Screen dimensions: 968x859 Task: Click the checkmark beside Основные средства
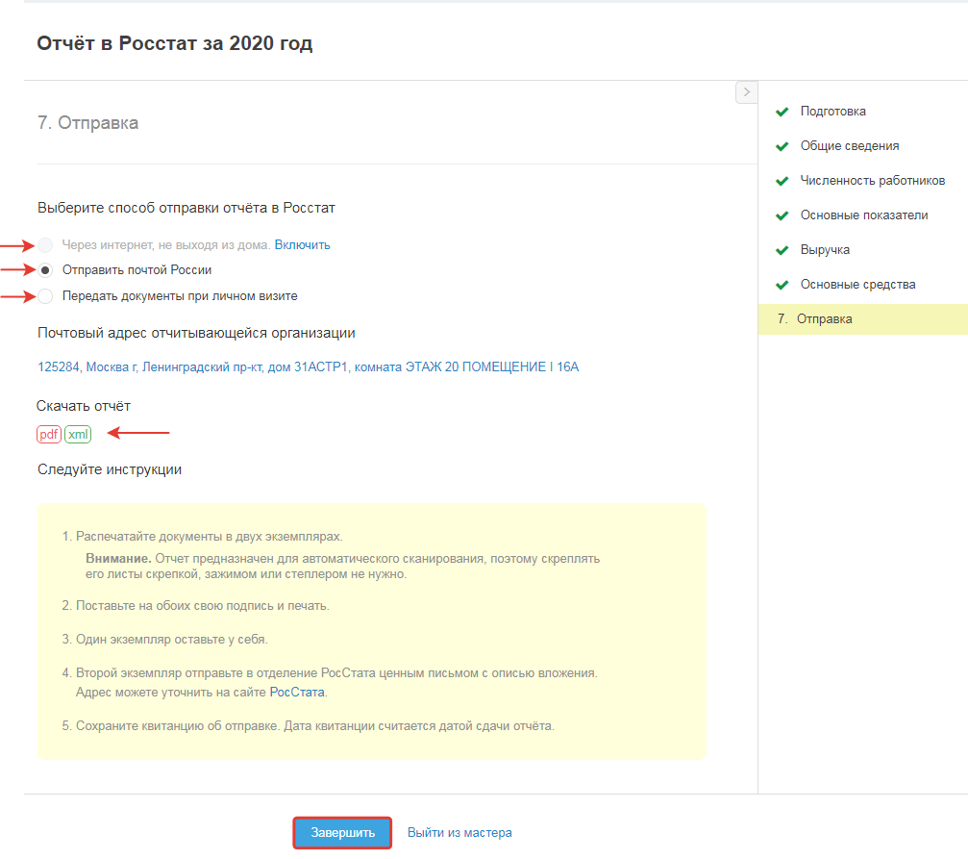[x=782, y=285]
